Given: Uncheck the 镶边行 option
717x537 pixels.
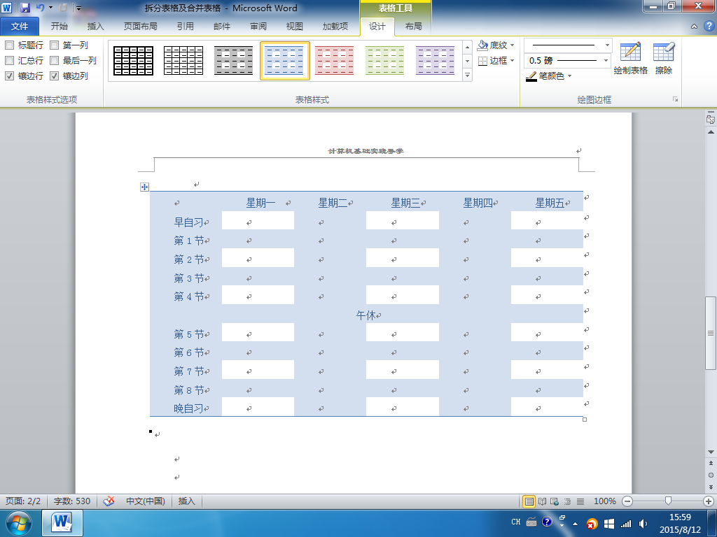Looking at the screenshot, I should (10, 76).
